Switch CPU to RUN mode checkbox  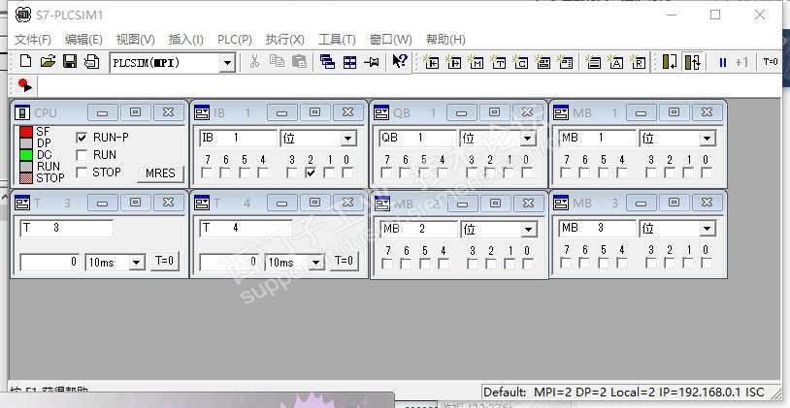pos(82,155)
